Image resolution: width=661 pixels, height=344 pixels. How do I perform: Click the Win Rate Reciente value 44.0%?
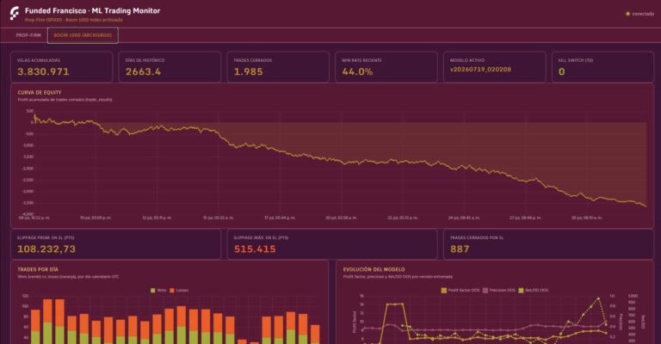tap(357, 71)
